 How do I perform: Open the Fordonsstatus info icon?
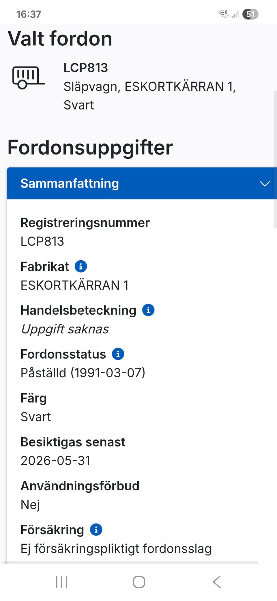tap(118, 354)
